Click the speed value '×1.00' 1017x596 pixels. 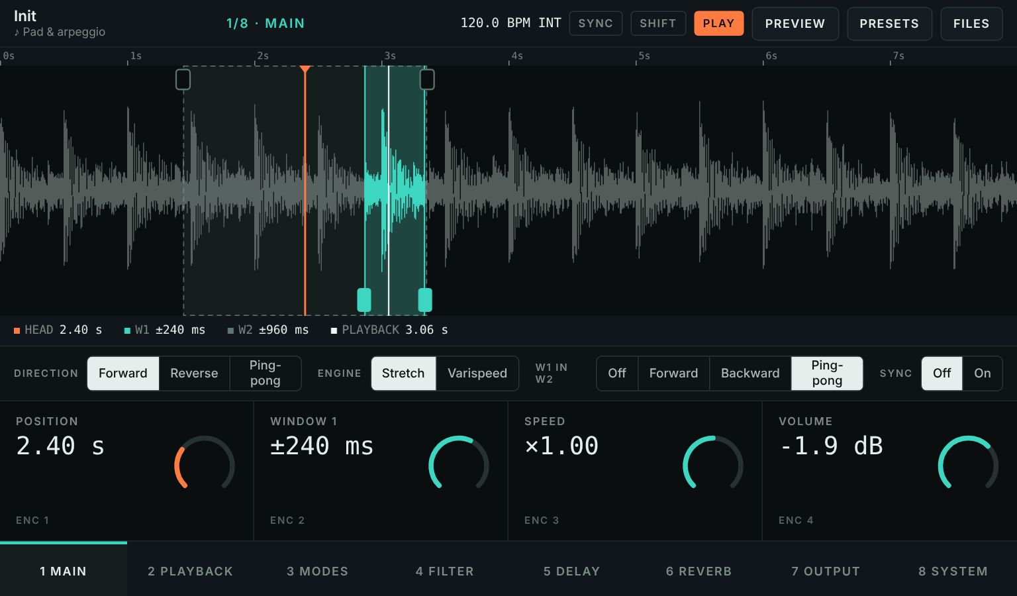[x=561, y=446]
